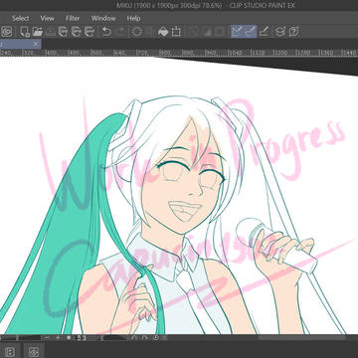This screenshot has height=358, width=358.
Task: Open the Select menu
Action: [x=21, y=19]
